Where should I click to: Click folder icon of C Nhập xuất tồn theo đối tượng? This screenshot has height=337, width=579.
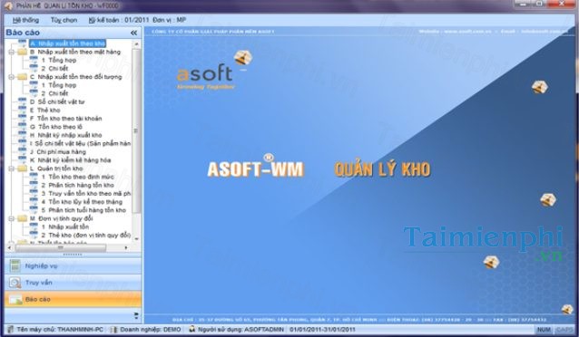point(23,77)
